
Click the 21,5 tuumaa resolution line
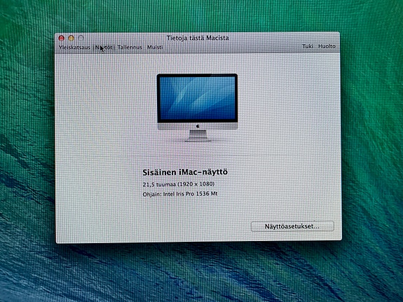pos(178,184)
